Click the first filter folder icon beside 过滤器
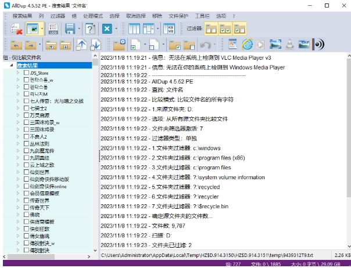Viewport: 351px width, 268px height. (211, 29)
